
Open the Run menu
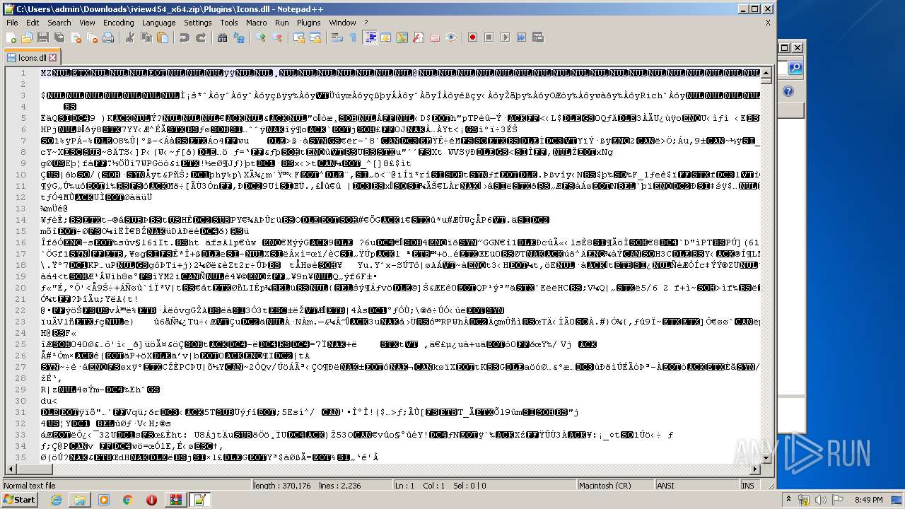coord(282,23)
